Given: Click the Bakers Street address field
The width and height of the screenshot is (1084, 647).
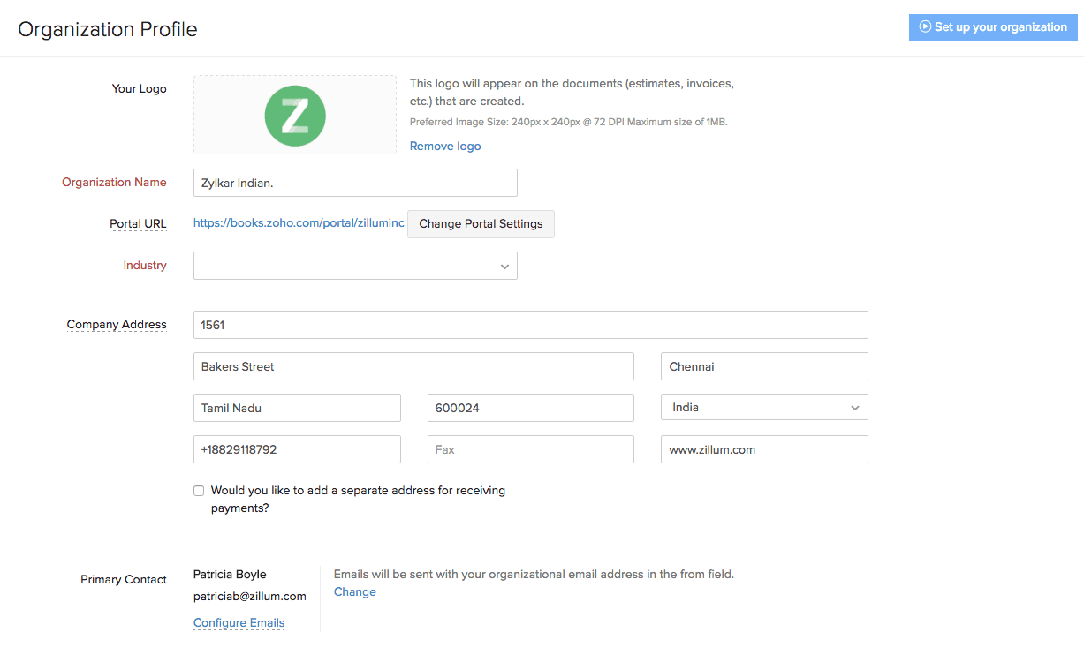Looking at the screenshot, I should [x=413, y=366].
